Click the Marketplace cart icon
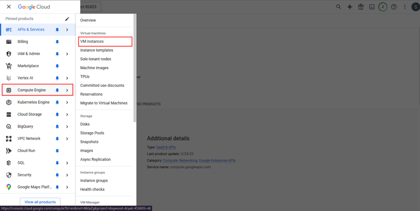This screenshot has width=420, height=211. (9, 66)
